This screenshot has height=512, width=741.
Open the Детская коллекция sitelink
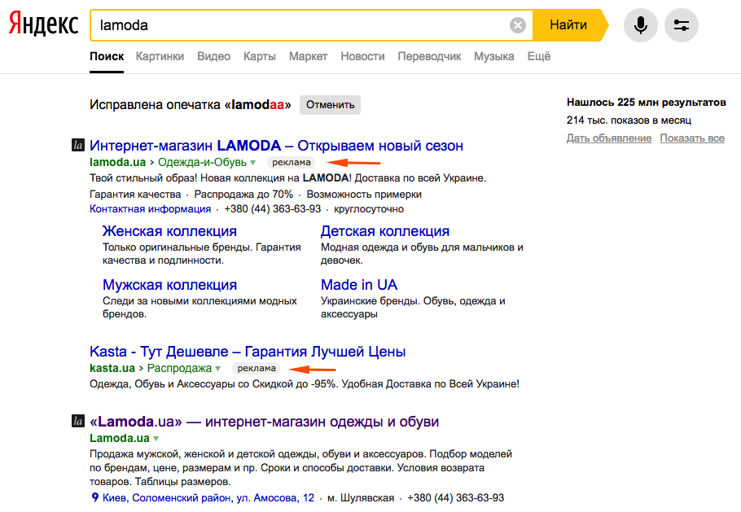tap(385, 231)
